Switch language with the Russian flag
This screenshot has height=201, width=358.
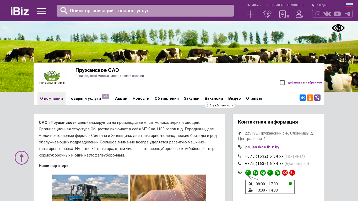point(349,5)
